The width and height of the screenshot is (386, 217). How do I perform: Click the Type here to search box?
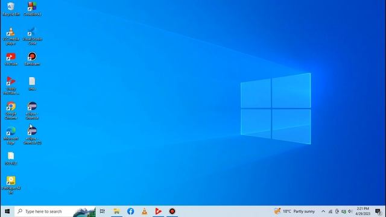pyautogui.click(x=55, y=212)
